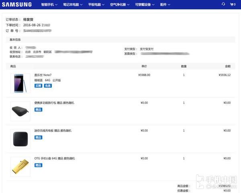The image size is (241, 193).
Task: Expand the 平板电脑 menu
Action: [96, 4]
